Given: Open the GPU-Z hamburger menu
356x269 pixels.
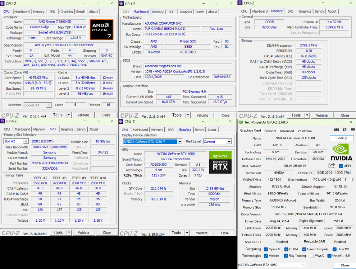Looking at the screenshot, I should click(352, 129).
